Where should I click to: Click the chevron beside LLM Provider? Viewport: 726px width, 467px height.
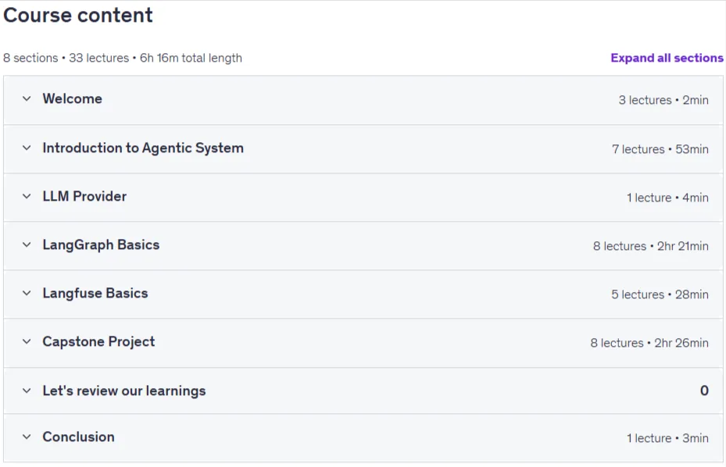[27, 196]
